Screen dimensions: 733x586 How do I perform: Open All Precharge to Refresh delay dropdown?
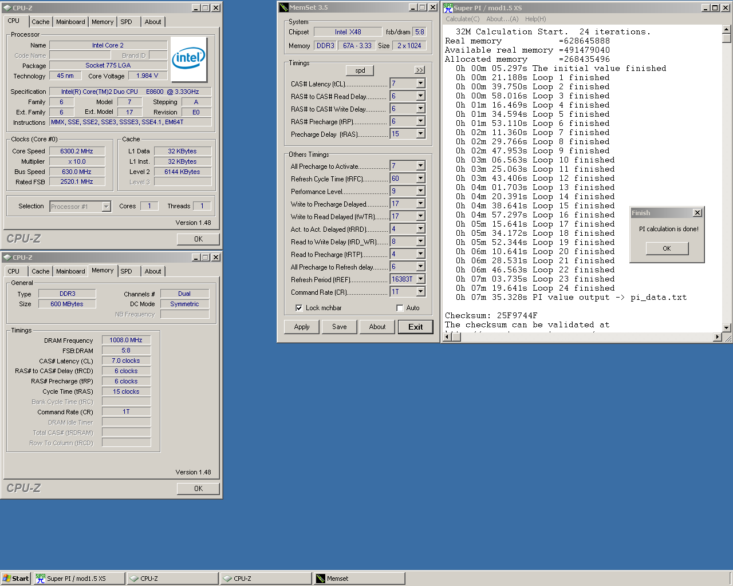click(420, 267)
